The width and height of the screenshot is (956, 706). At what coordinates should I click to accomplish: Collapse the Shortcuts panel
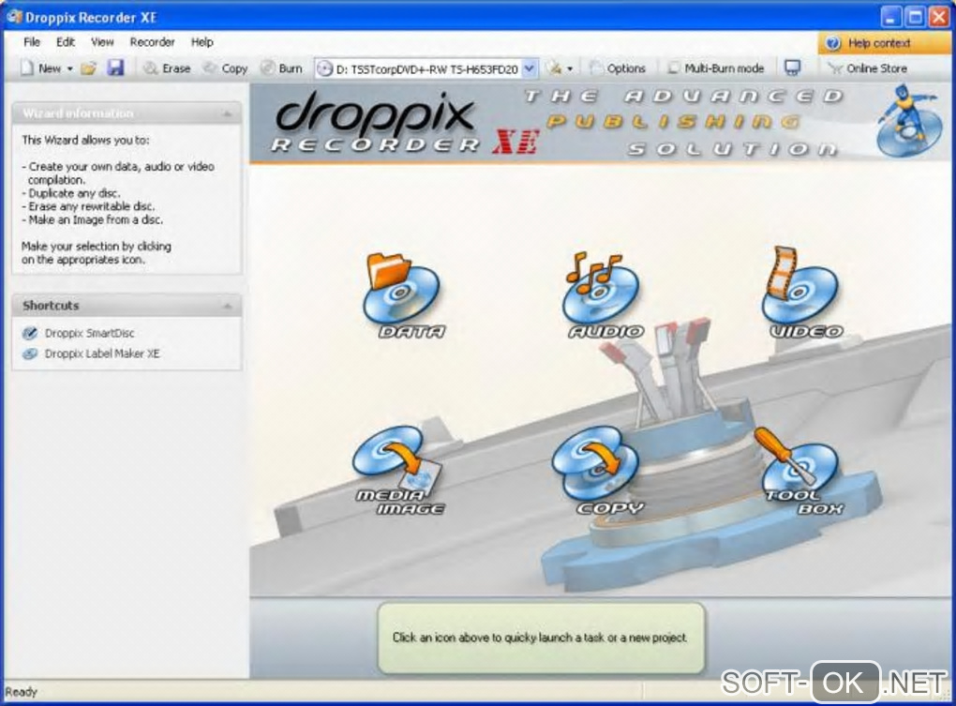(227, 306)
